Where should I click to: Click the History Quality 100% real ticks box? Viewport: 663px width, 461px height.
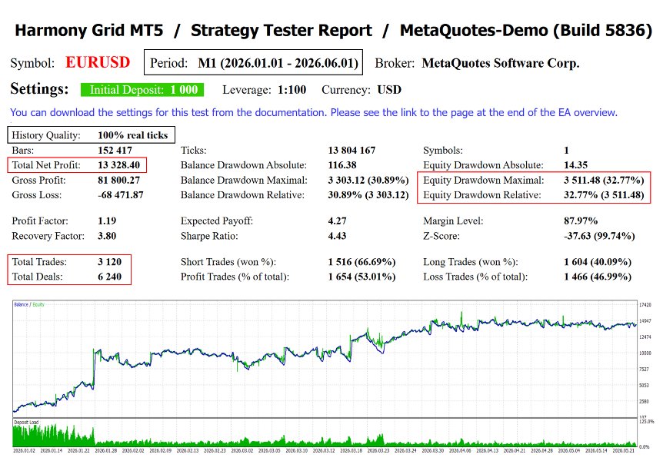[92, 134]
